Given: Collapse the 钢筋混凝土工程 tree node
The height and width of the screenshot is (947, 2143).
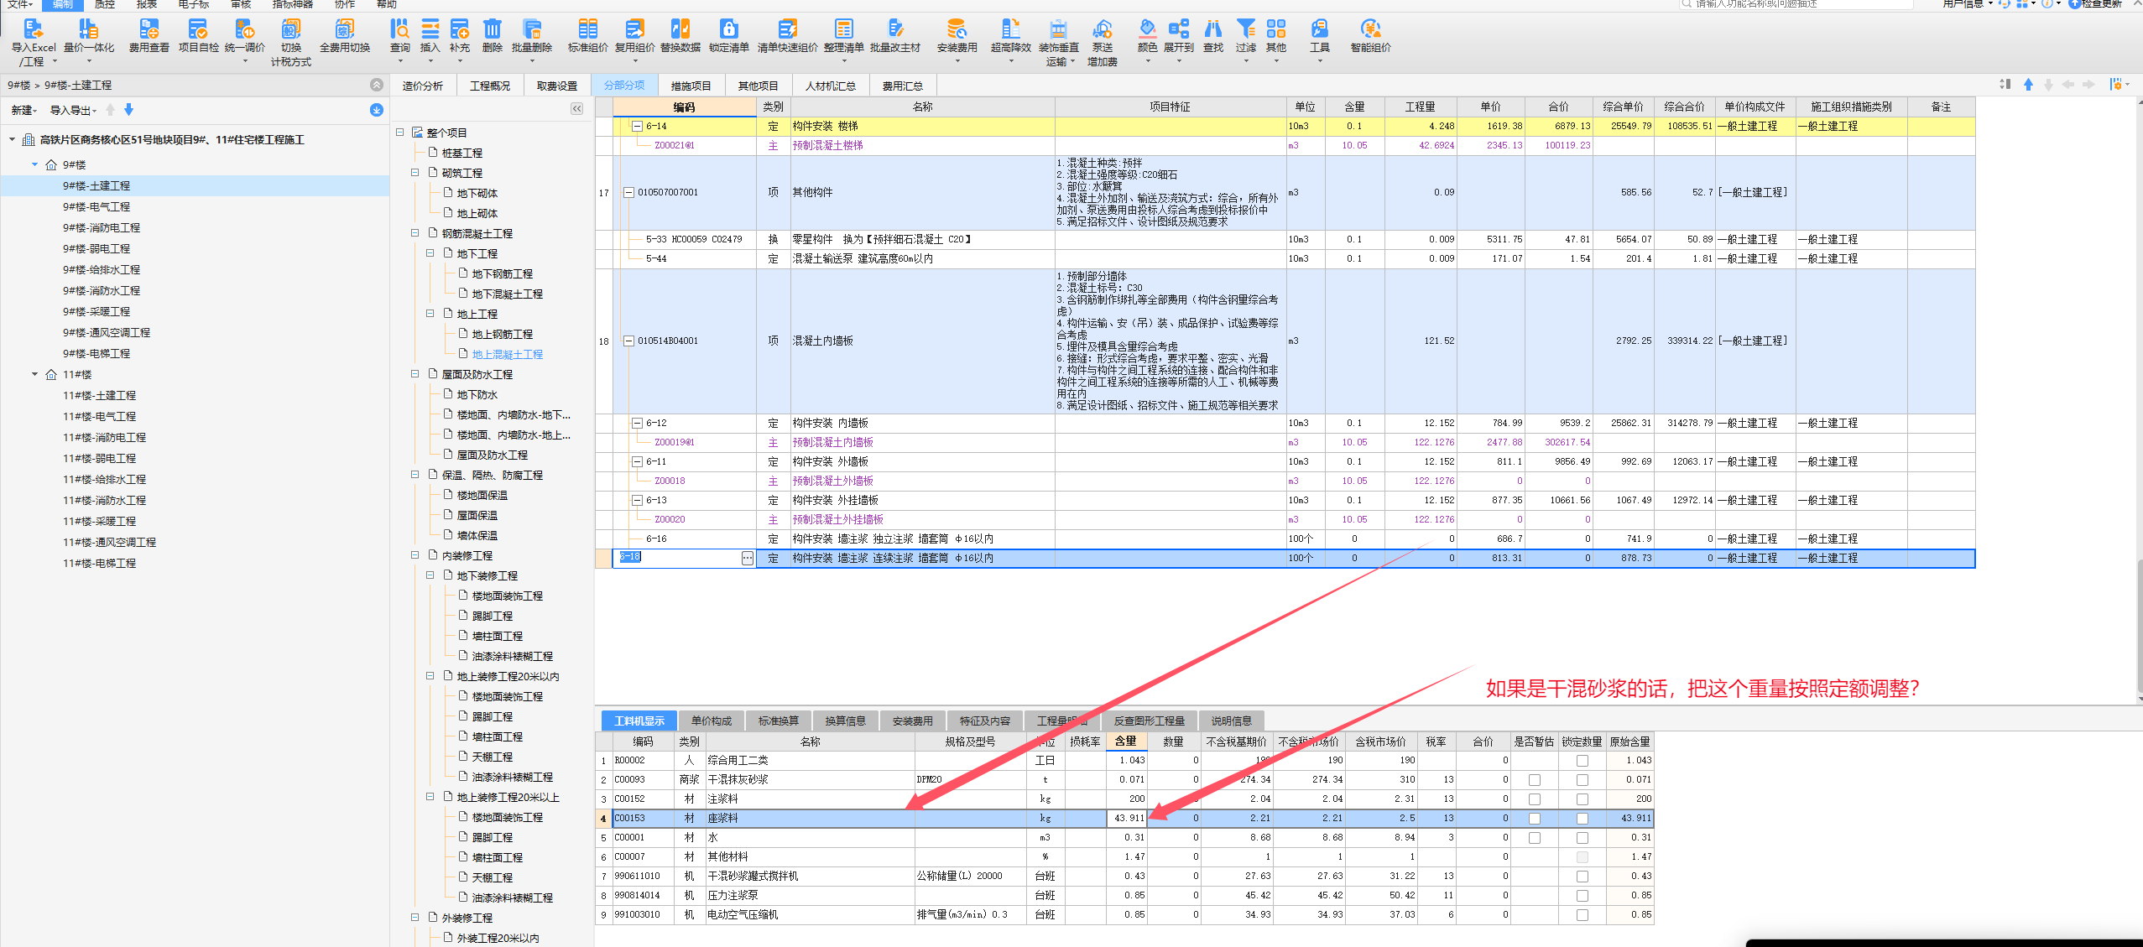Looking at the screenshot, I should [415, 233].
